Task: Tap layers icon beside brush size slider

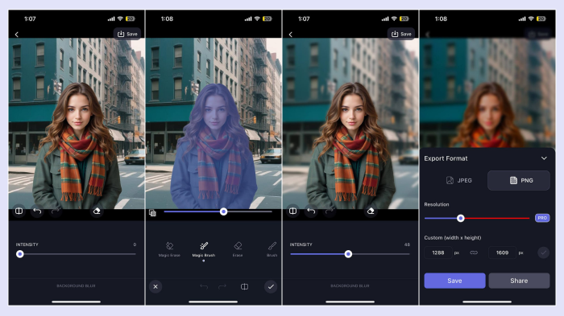Action: coord(152,212)
